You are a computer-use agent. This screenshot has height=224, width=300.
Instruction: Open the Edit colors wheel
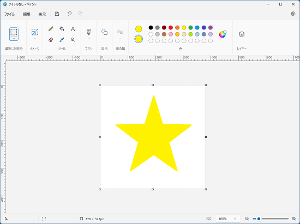pos(223,34)
